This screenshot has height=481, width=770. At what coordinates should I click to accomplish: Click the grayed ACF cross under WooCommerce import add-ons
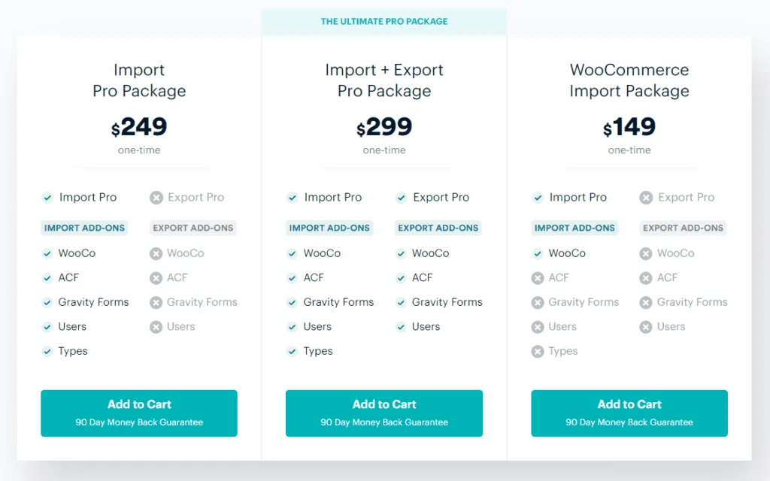pos(538,278)
